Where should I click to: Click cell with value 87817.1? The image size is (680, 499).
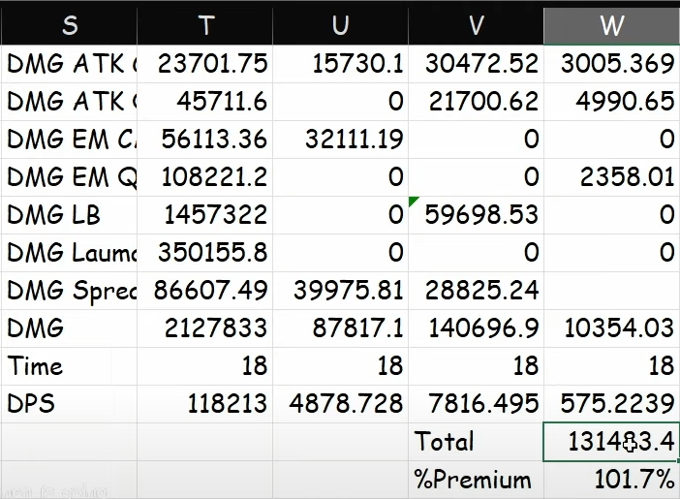point(340,328)
